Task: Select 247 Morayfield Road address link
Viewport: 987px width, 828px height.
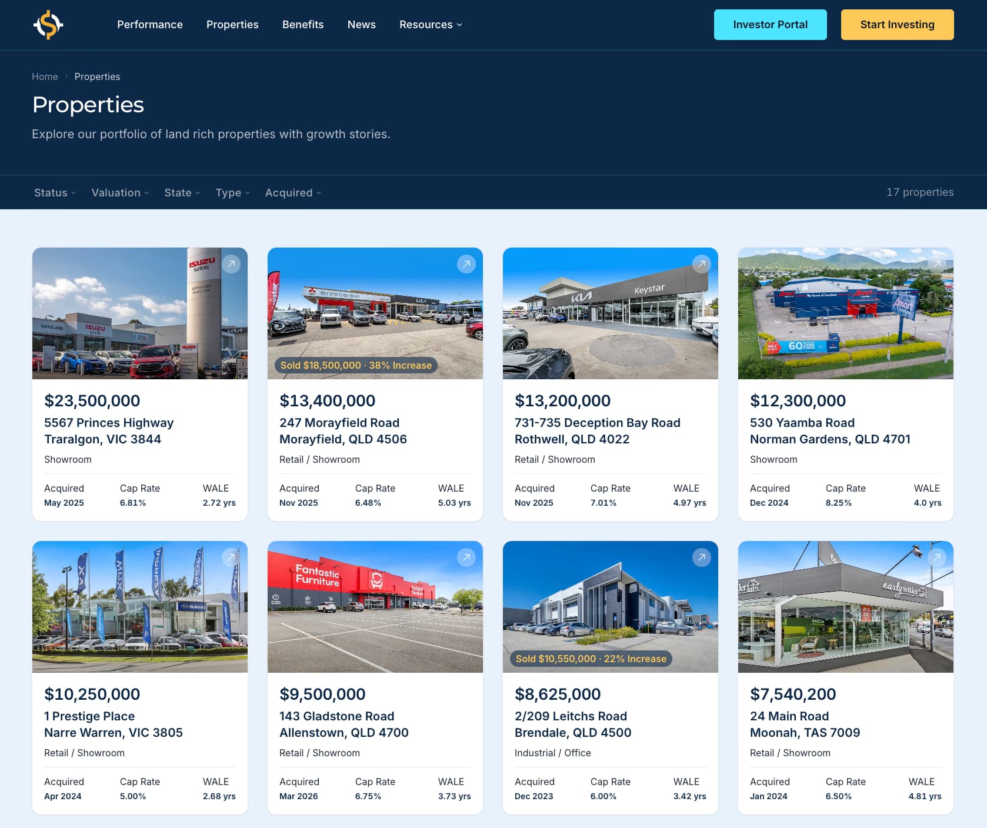Action: click(343, 431)
